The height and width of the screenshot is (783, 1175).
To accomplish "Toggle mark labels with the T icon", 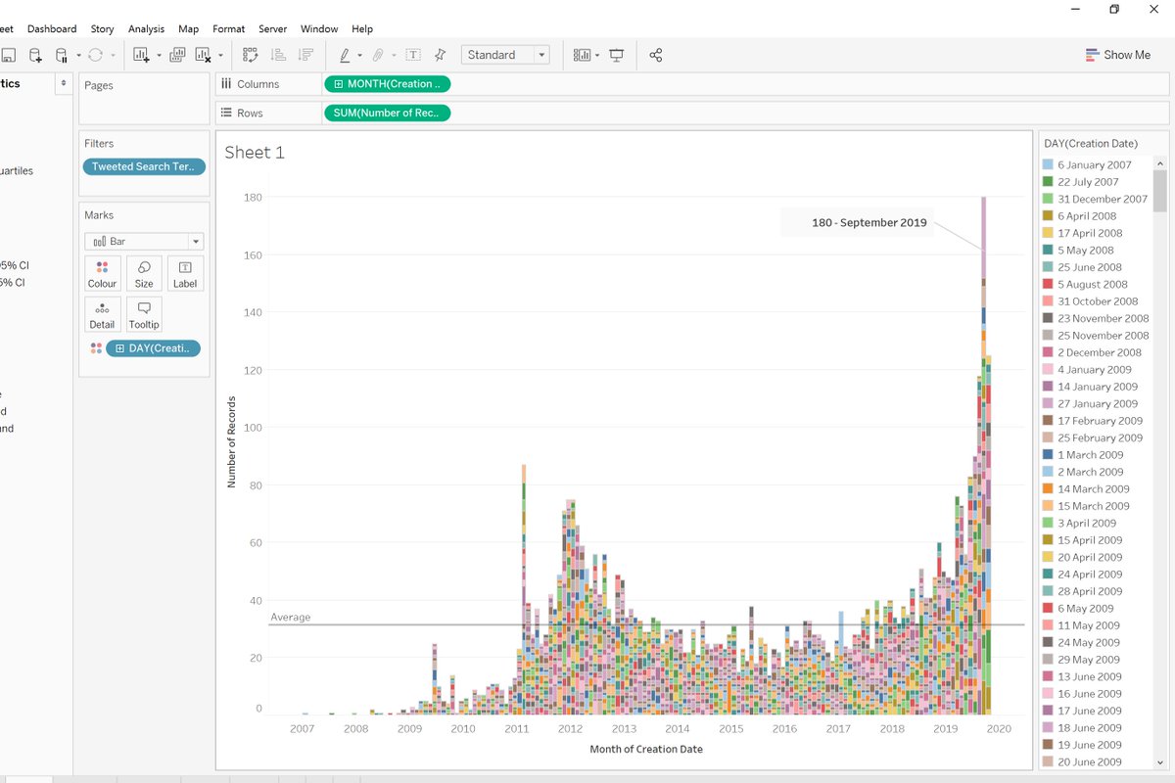I will [x=413, y=55].
